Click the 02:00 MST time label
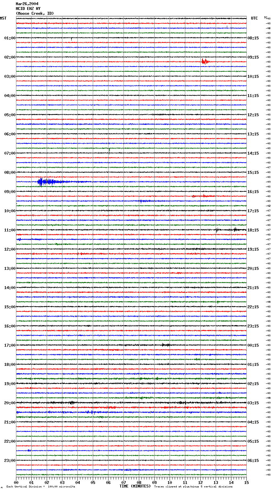This screenshot has width=272, height=491. (x=10, y=57)
